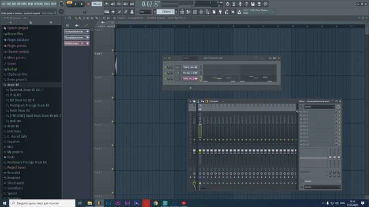Toggle the playlist magnet snap icon
This screenshot has width=369, height=207.
tap(70, 18)
